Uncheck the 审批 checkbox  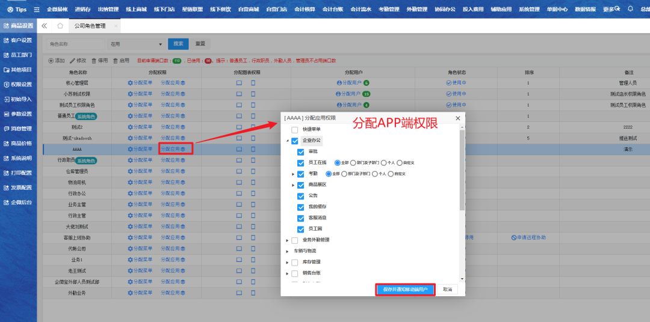click(300, 151)
